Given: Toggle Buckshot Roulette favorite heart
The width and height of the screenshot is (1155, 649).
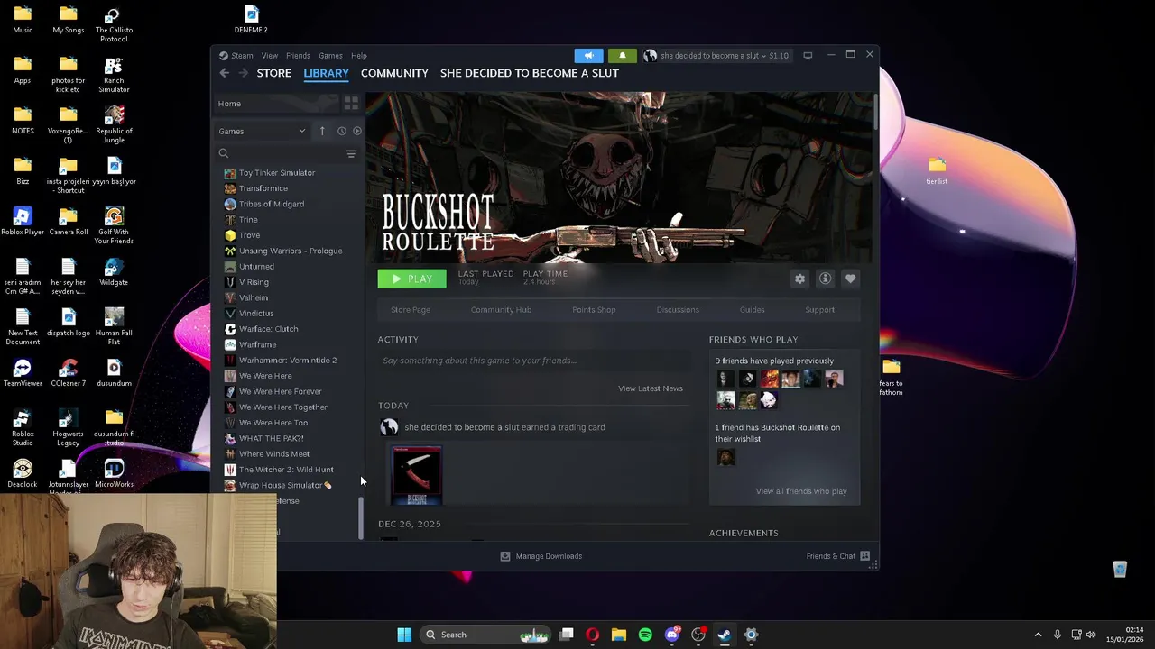Looking at the screenshot, I should (850, 279).
